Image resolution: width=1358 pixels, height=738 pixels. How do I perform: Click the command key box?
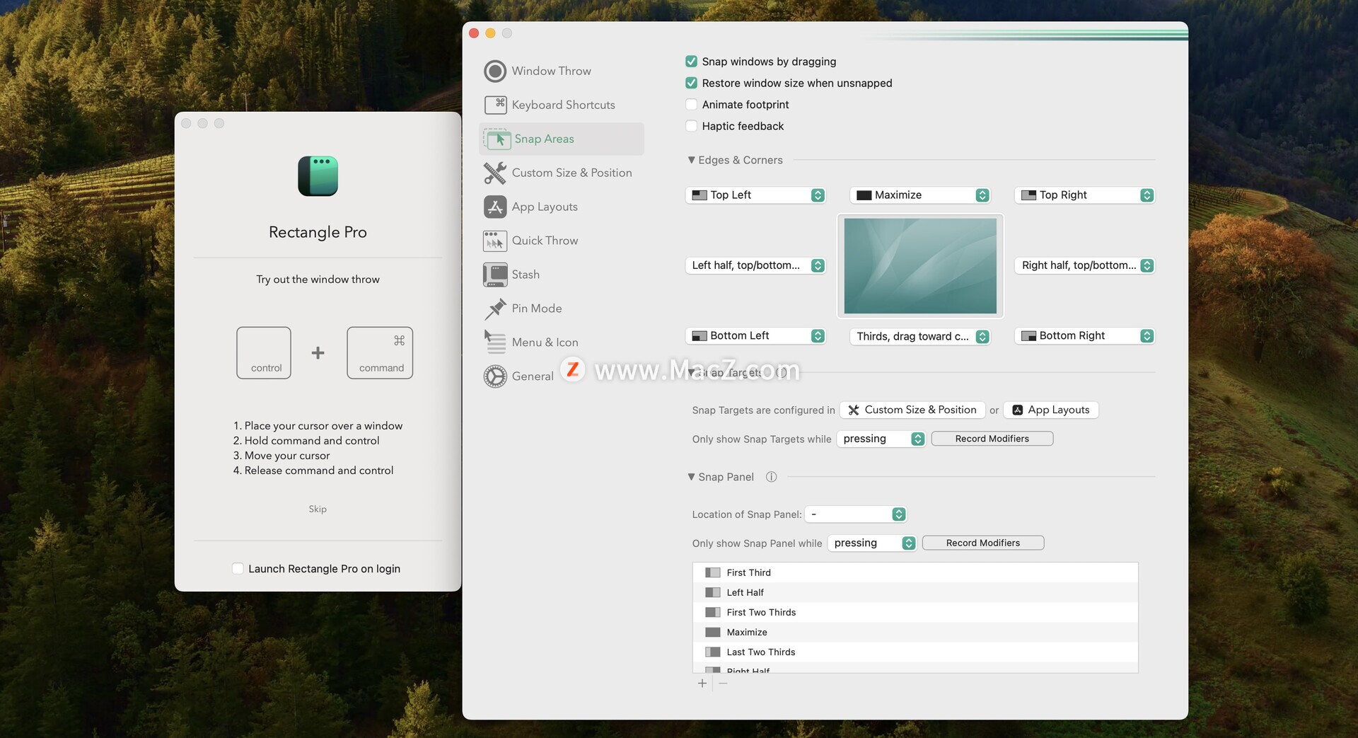[x=380, y=352]
